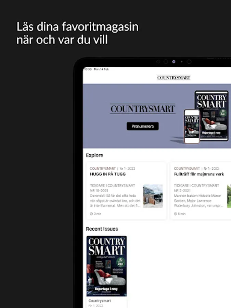Click the Recent Issues section heading
The image size is (231, 308).
pos(102,229)
